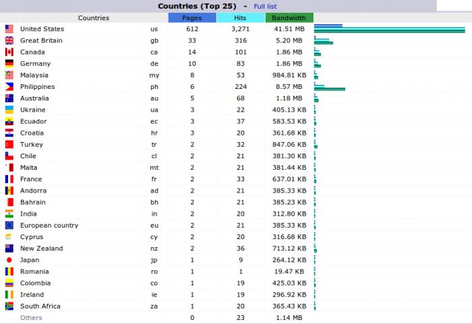Select the Canada flag icon
Viewport: 472px width, 324px height.
click(x=9, y=52)
